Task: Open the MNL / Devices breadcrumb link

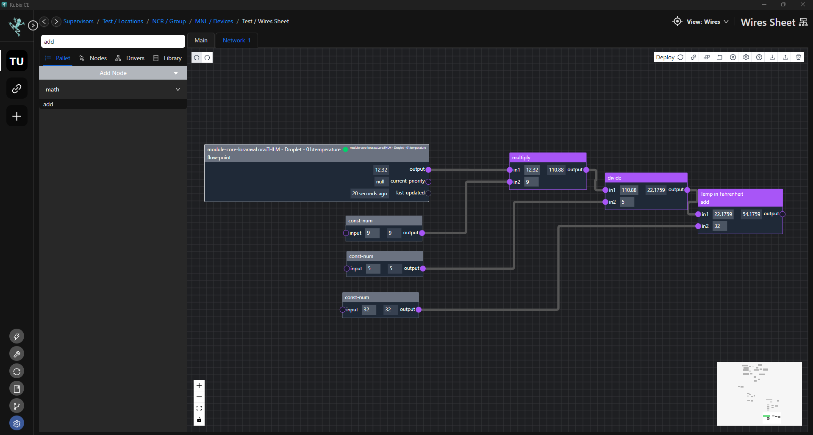Action: coord(214,21)
